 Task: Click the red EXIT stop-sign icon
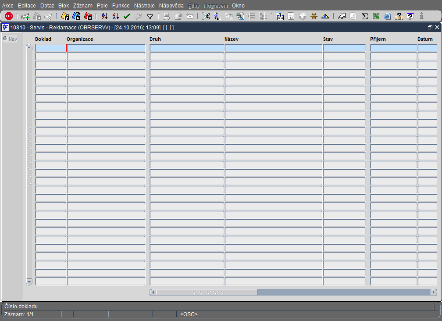click(x=9, y=16)
